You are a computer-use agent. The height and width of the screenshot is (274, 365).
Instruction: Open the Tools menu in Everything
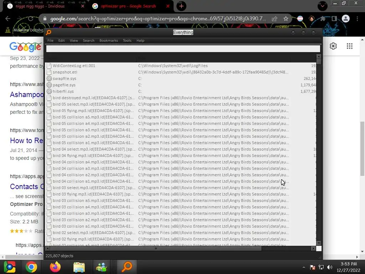(x=127, y=41)
